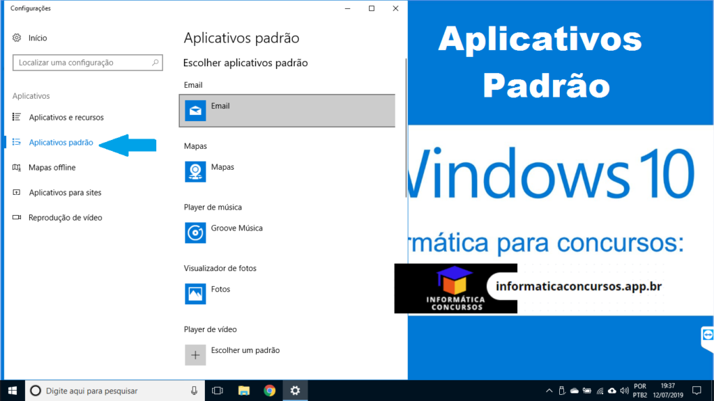Select Aplicativos e recursos in sidebar
This screenshot has width=714, height=401.
click(66, 118)
